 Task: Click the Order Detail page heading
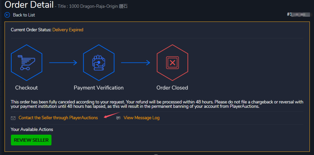coord(29,5)
